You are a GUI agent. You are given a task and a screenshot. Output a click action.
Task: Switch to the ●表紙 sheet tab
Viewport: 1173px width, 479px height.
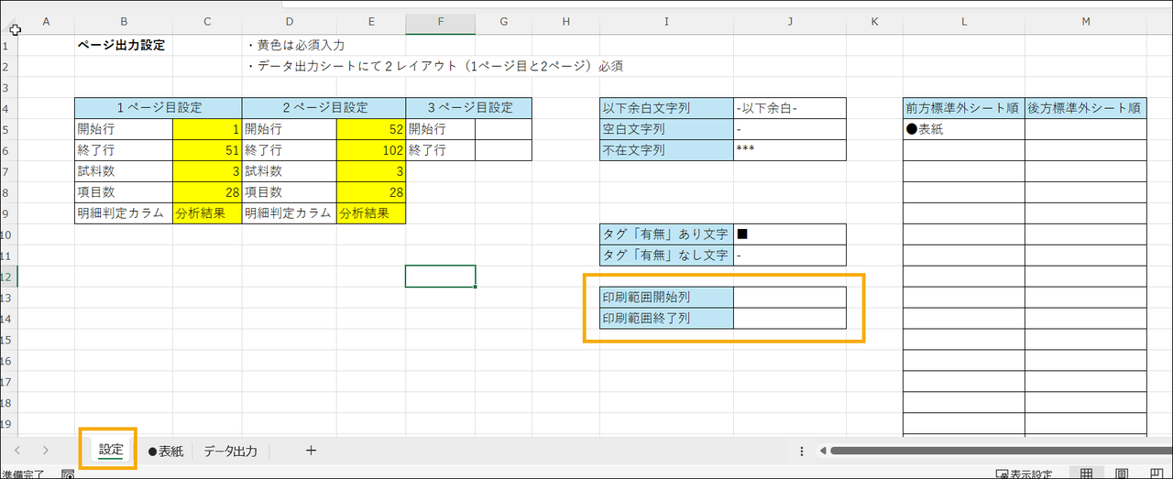(x=166, y=451)
